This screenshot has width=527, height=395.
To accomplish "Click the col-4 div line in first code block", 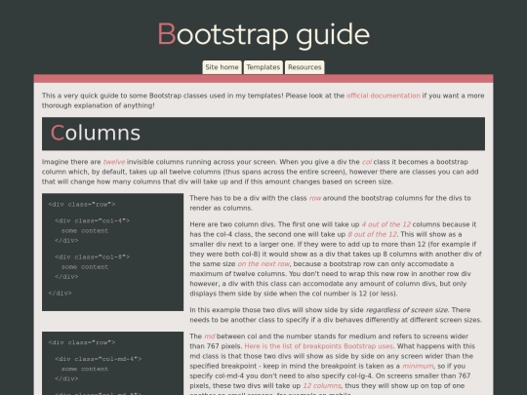I will pyautogui.click(x=92, y=220).
